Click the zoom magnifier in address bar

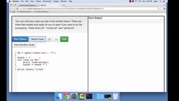[158, 9]
